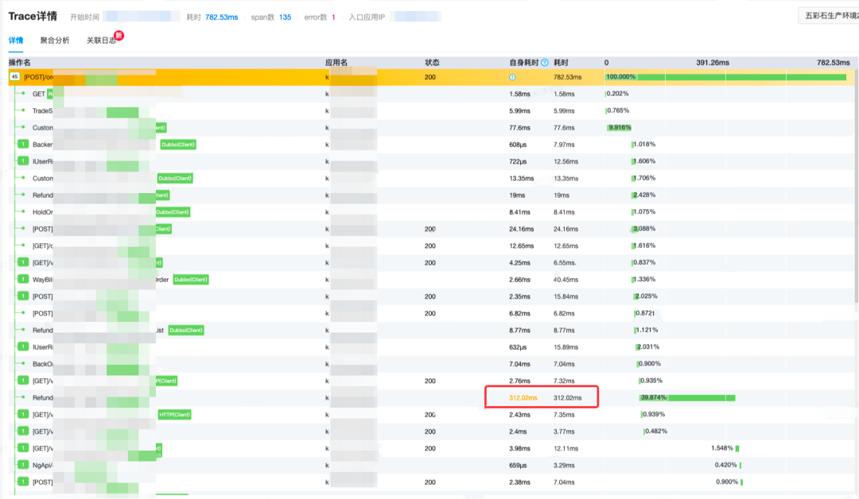859x499 pixels.
Task: Click the 入口应用IP label
Action: [367, 17]
